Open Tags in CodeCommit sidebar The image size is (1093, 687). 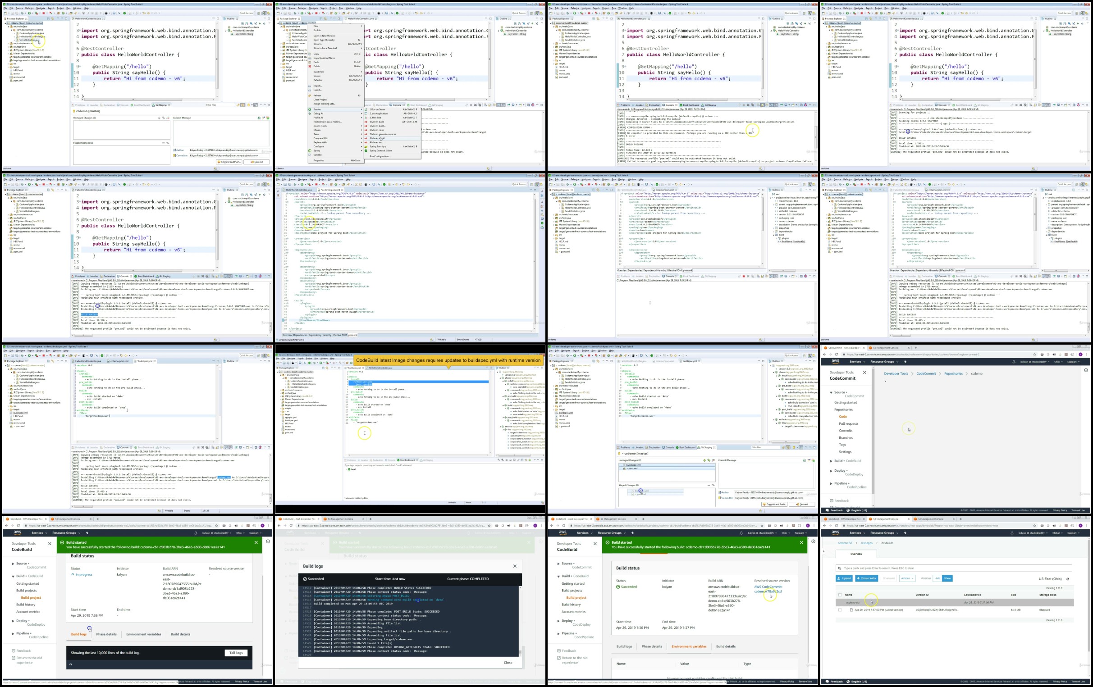tap(842, 445)
